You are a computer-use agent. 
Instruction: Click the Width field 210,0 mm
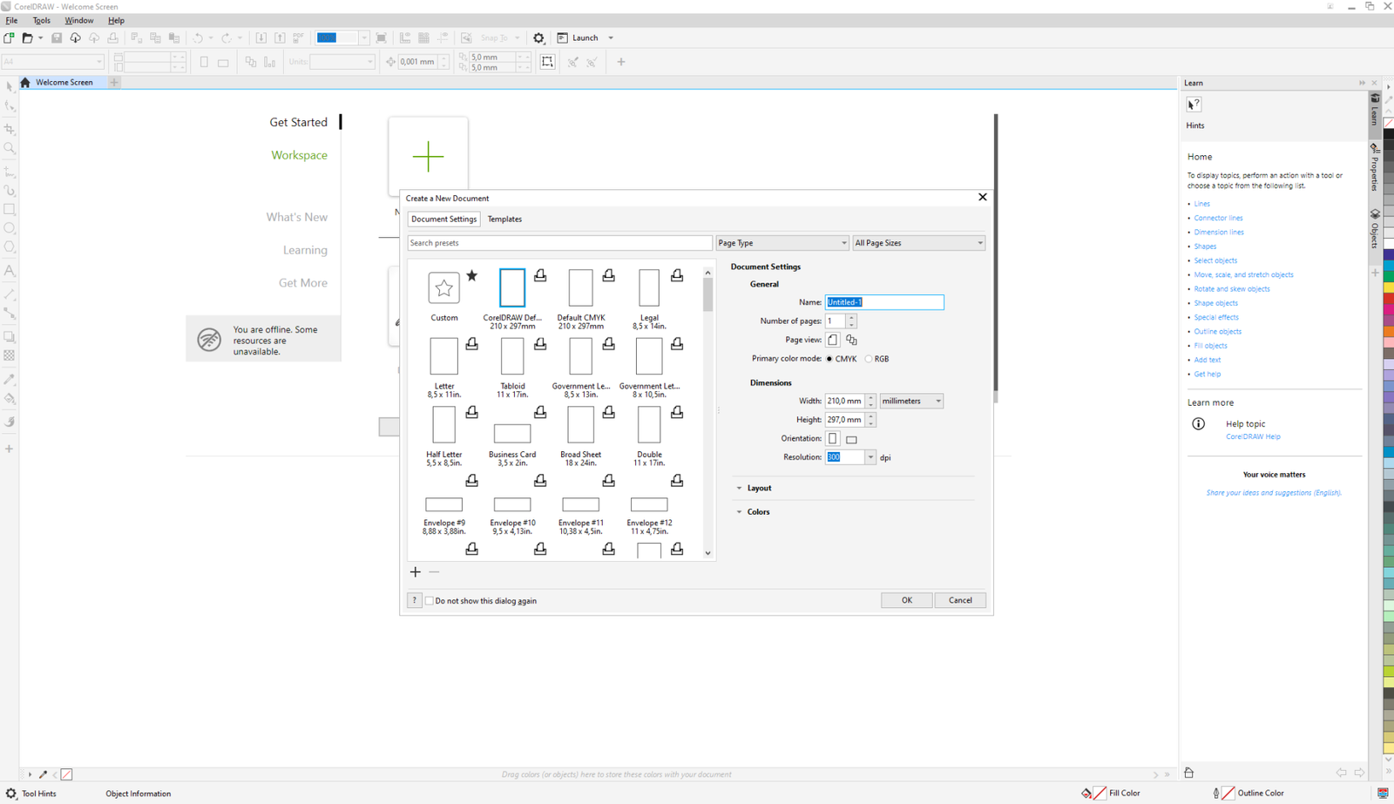click(844, 402)
